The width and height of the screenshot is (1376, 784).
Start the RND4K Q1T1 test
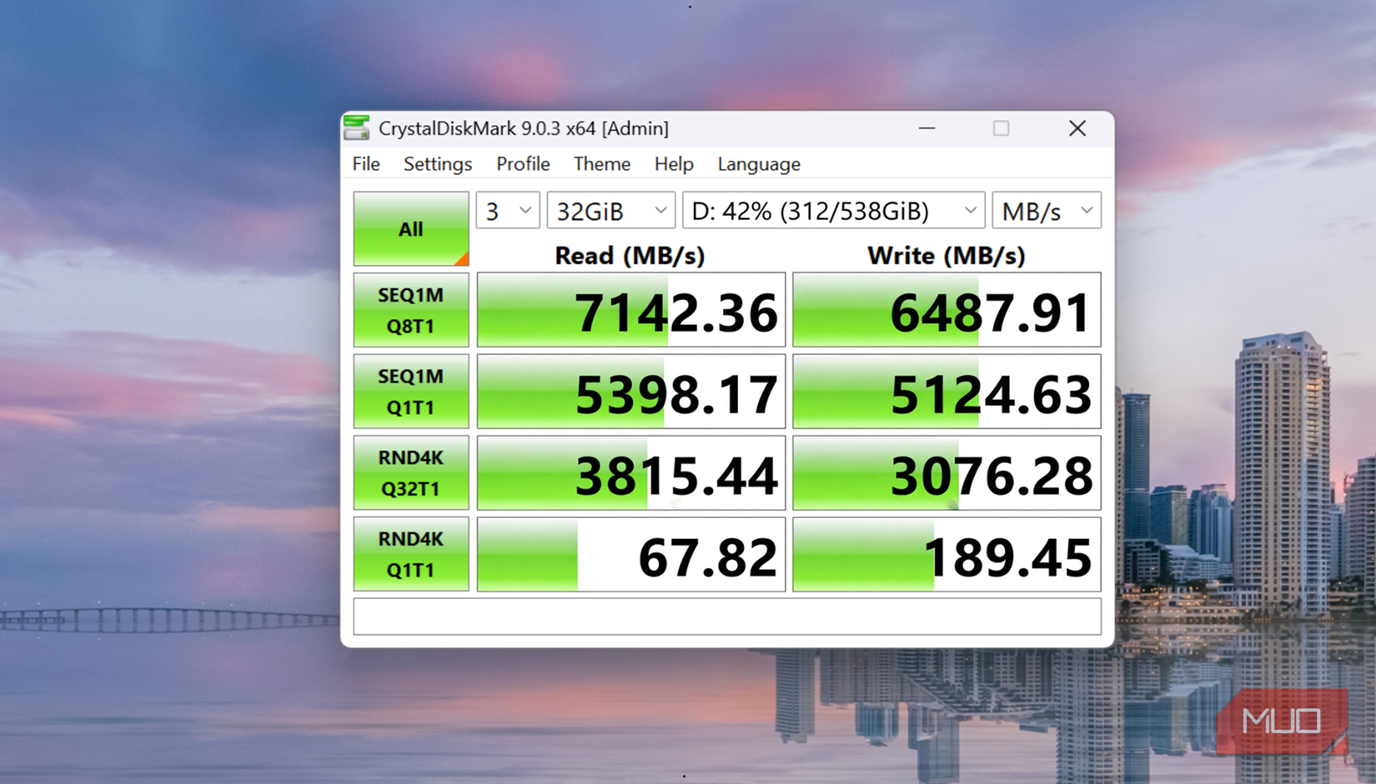(410, 554)
